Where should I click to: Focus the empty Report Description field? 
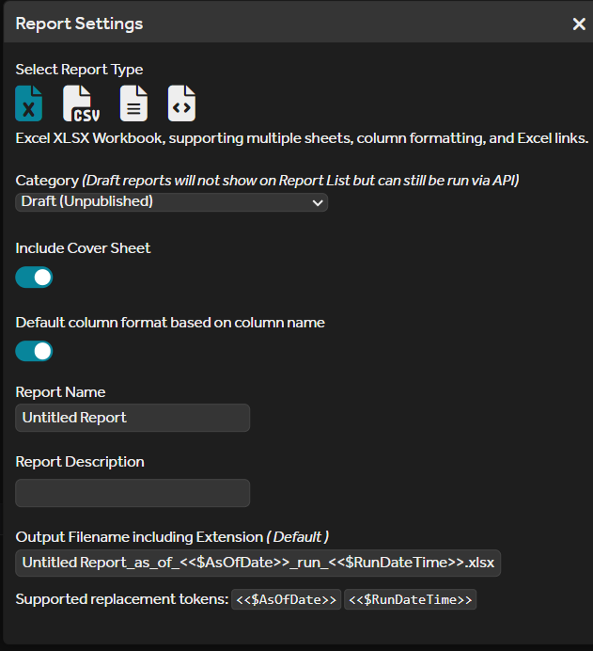point(133,493)
